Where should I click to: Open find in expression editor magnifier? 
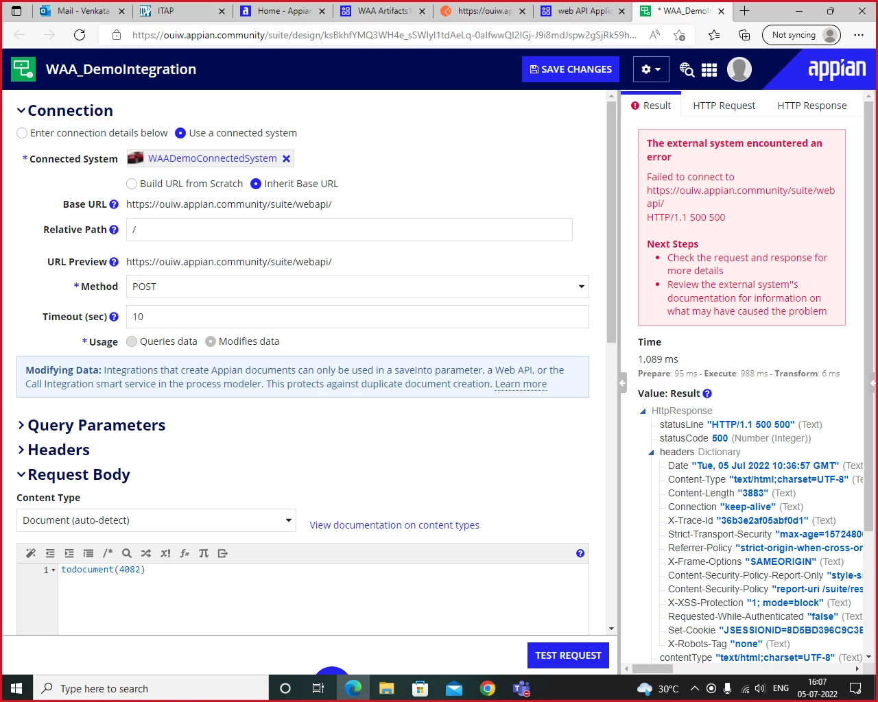point(127,553)
